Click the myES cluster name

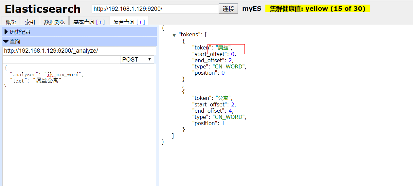click(252, 9)
